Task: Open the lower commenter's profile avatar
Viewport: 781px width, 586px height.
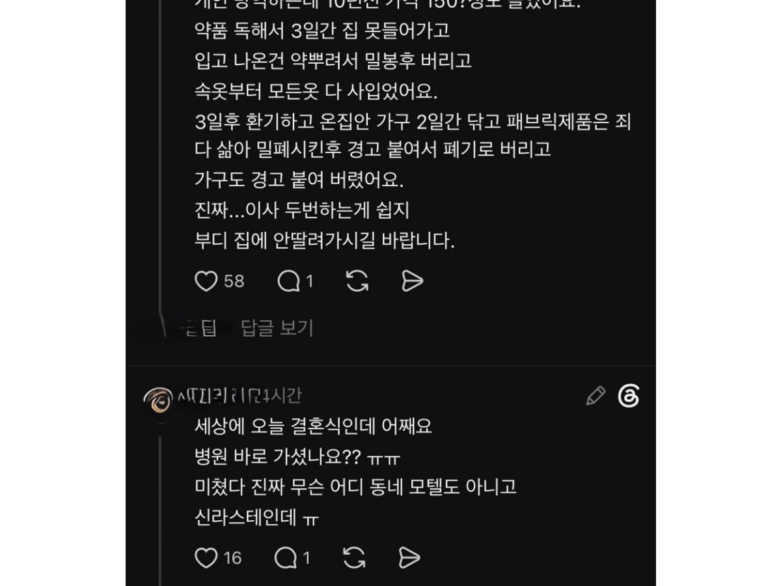Action: tap(158, 400)
